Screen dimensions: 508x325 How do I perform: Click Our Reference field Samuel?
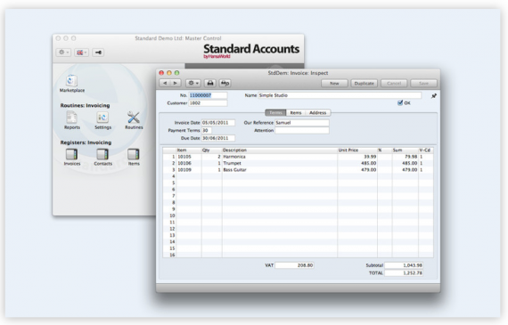[302, 123]
